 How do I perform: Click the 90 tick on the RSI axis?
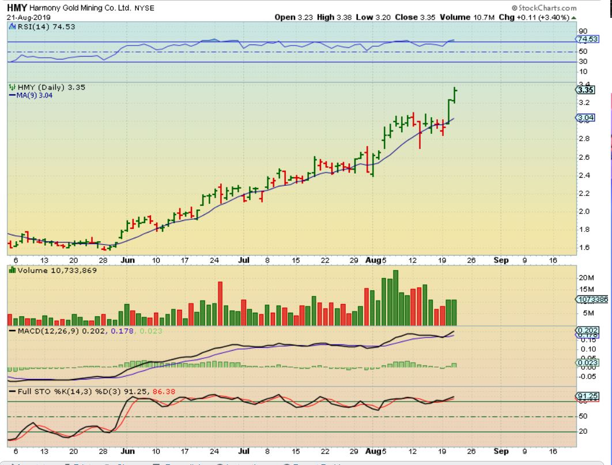[x=583, y=31]
